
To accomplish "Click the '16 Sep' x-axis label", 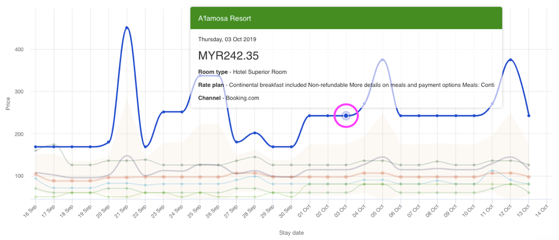I will click(31, 212).
